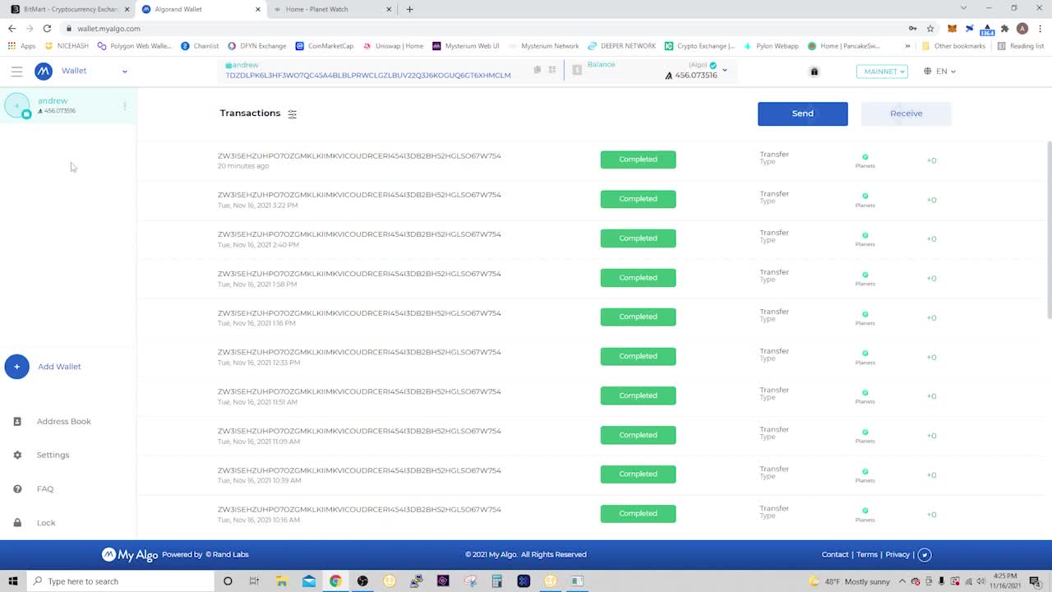This screenshot has height=592, width=1052.
Task: Open the hamburger sidebar menu
Action: click(16, 72)
